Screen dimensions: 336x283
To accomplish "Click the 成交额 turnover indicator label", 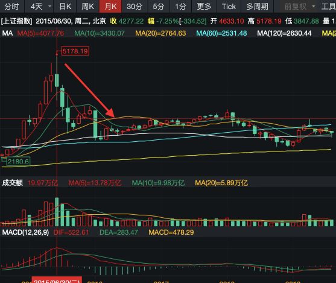I will (x=13, y=183).
